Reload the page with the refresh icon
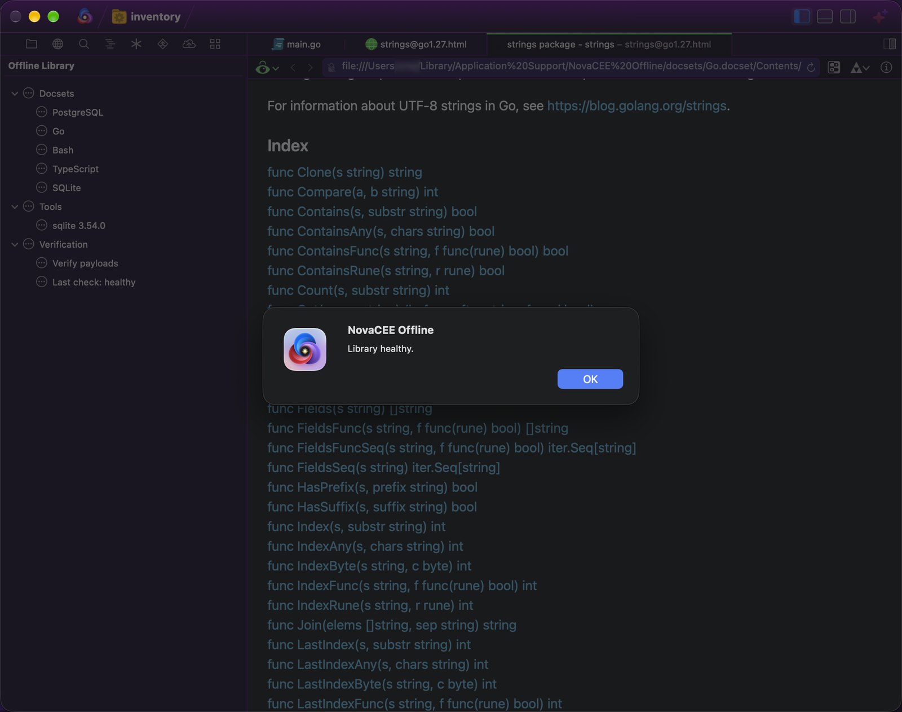 [x=811, y=67]
